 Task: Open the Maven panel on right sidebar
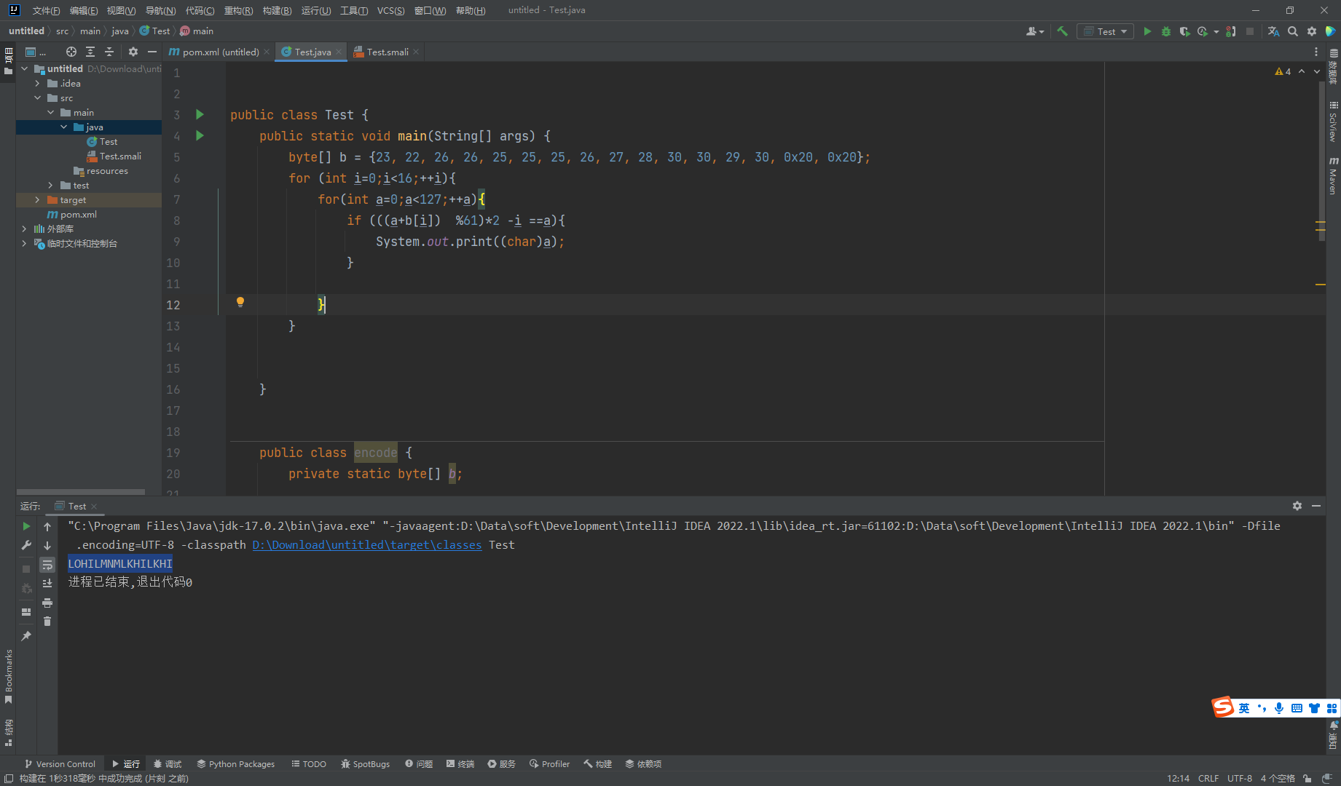pos(1333,178)
